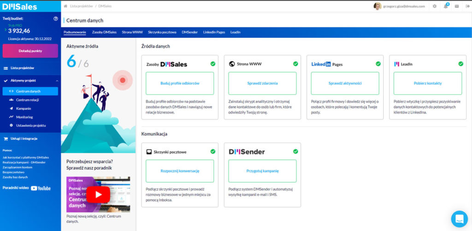The image size is (472, 231).
Task: Click the globe icon beside Strona WWW
Action: [231, 64]
